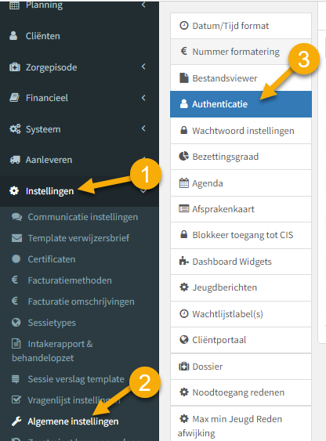Open the Authenticatie settings tab
Viewport: 326px width, 441px height.
[241, 104]
